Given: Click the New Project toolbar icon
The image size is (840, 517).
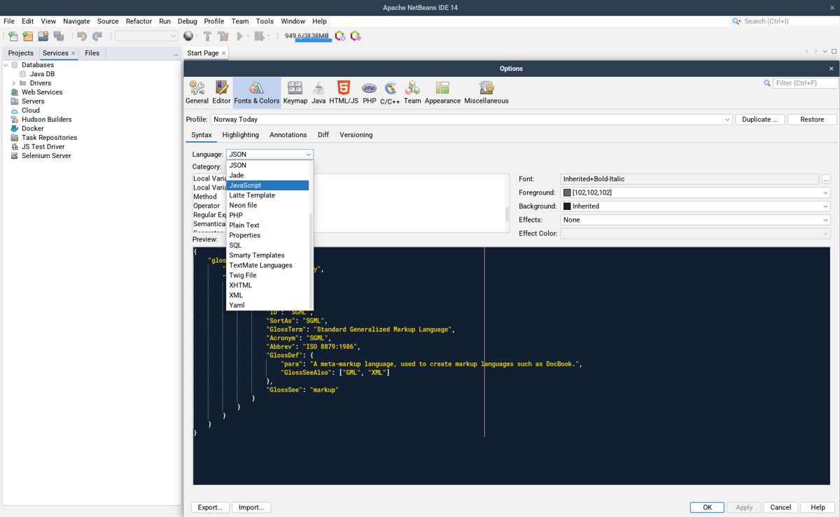Looking at the screenshot, I should 27,36.
